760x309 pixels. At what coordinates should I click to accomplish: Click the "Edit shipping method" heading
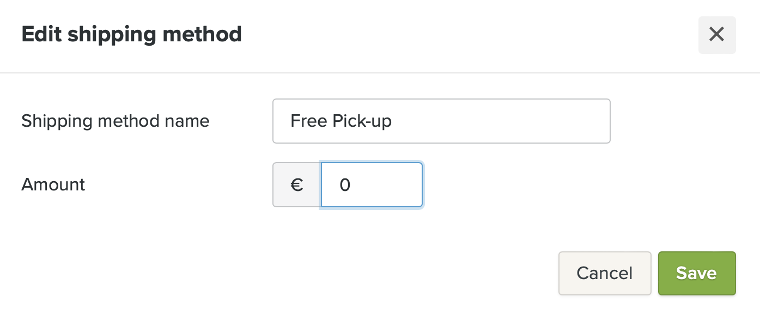pos(131,34)
